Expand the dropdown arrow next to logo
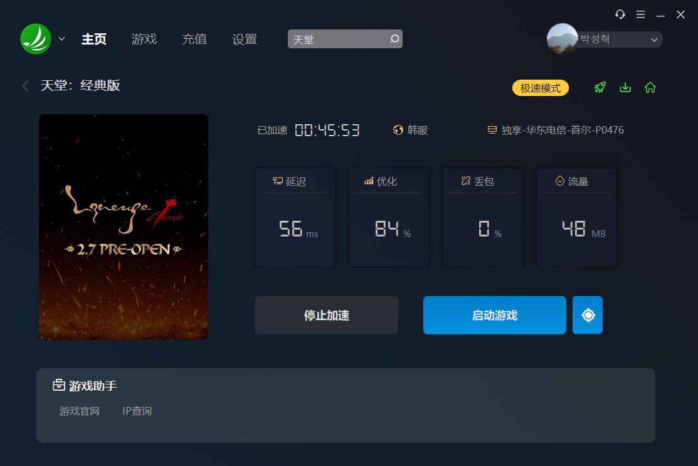The width and height of the screenshot is (698, 466). [x=62, y=39]
